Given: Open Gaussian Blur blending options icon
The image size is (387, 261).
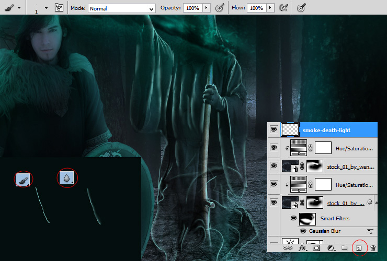Looking at the screenshot, I should (370, 231).
